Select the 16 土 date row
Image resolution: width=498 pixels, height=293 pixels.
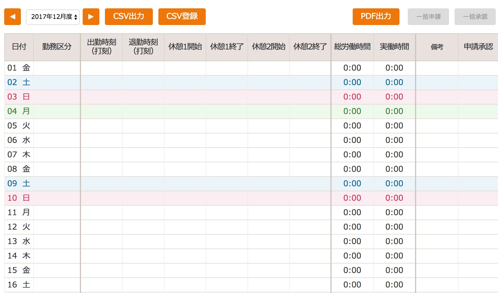251,285
